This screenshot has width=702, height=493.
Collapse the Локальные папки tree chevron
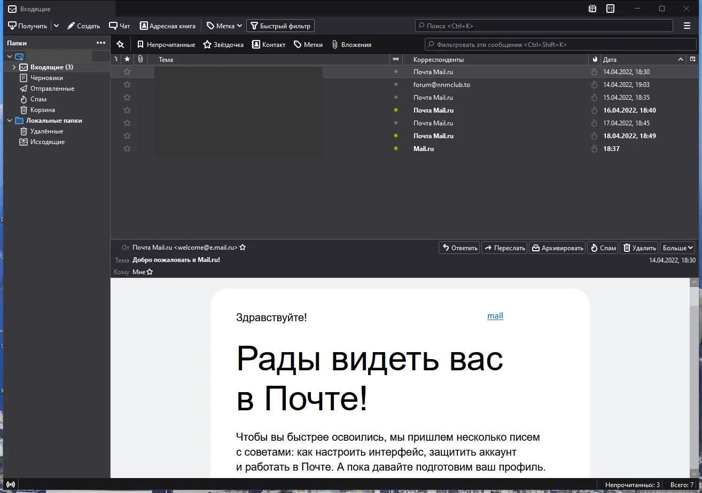coord(9,121)
